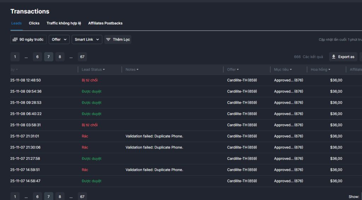Click the first Bị từ chối lead status

(89, 80)
